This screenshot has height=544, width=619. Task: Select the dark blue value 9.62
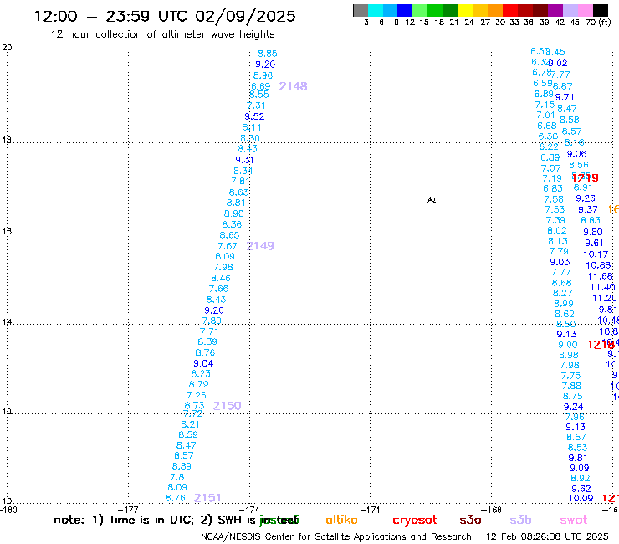(581, 489)
